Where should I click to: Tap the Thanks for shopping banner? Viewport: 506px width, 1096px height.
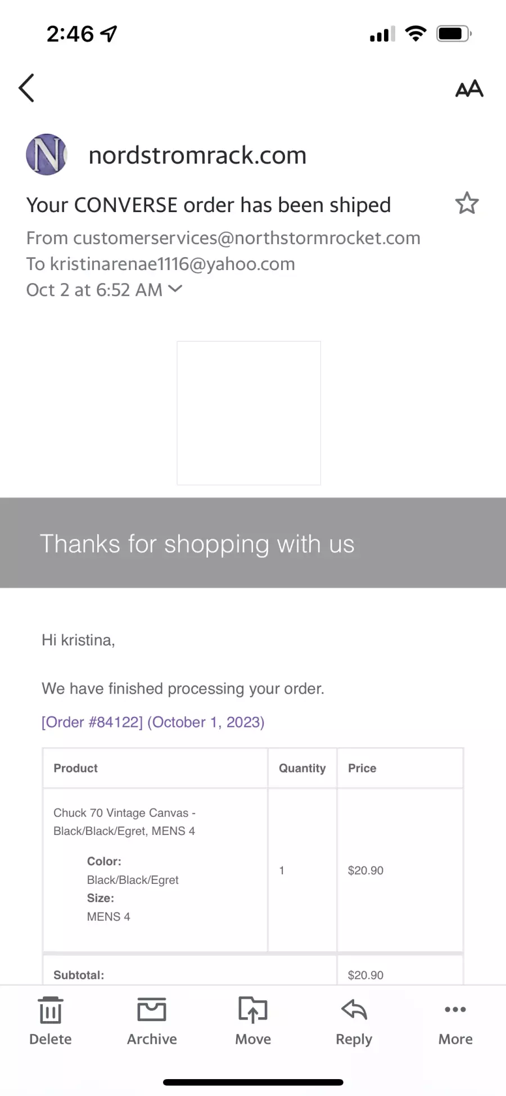click(253, 543)
